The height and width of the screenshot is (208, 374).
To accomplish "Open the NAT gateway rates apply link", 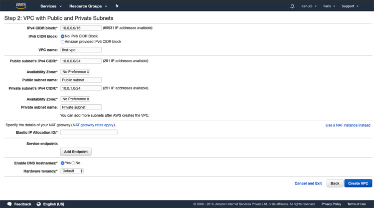I will [93, 125].
